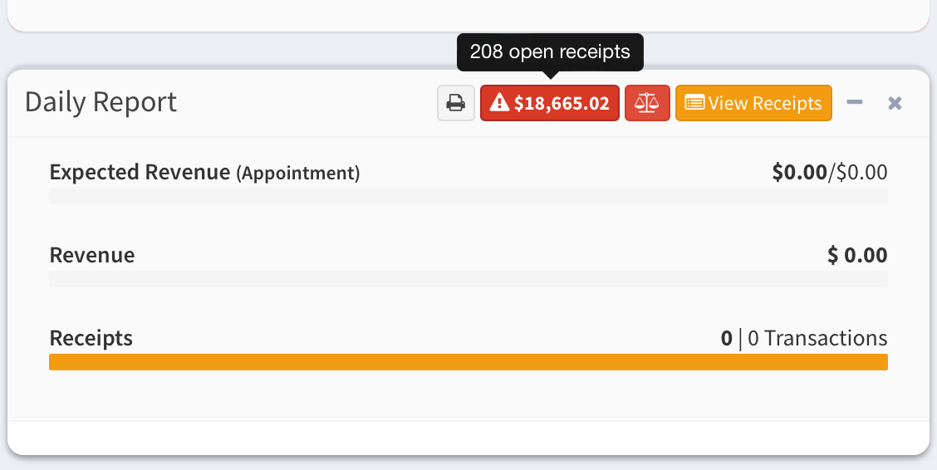Click the $ 0.00 revenue total
The width and height of the screenshot is (937, 470).
[x=857, y=255]
